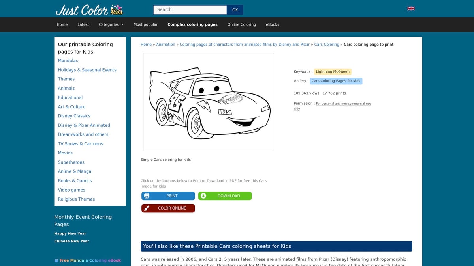Open the Latest menu item

click(x=83, y=24)
